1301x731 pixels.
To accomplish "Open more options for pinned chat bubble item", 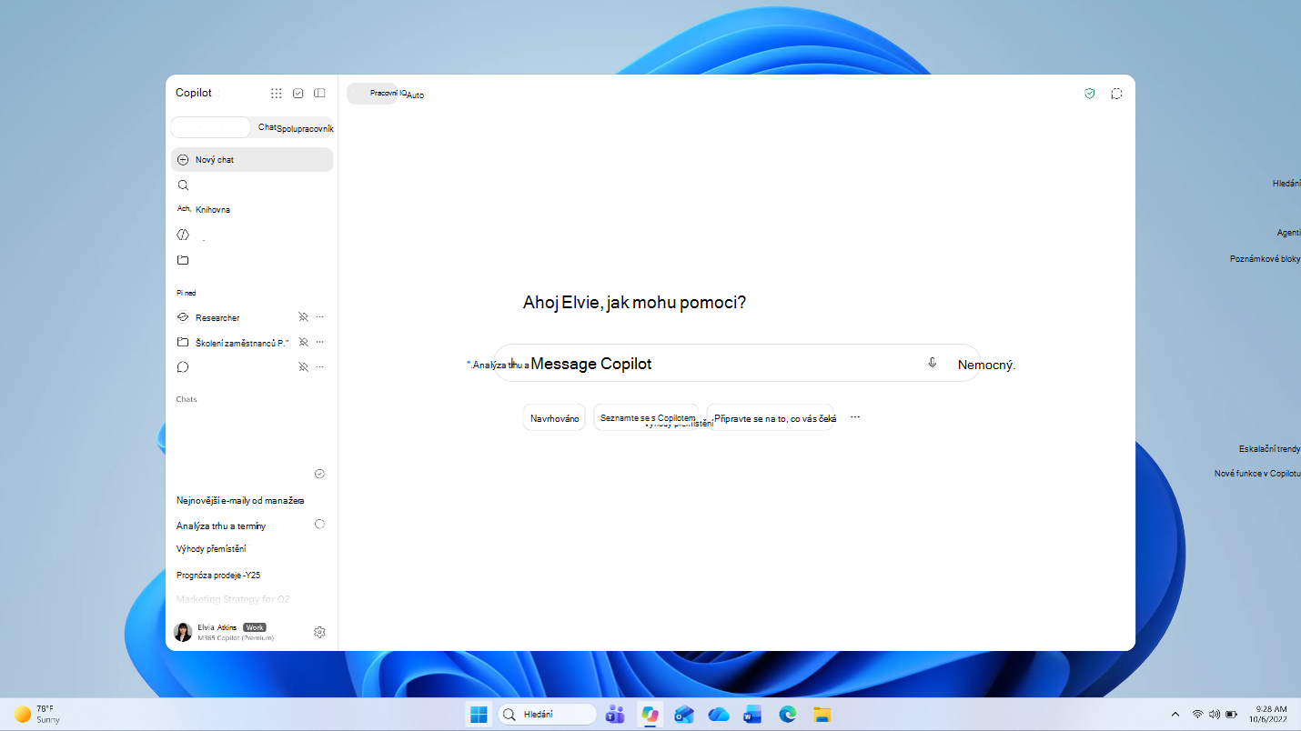I will pyautogui.click(x=320, y=367).
